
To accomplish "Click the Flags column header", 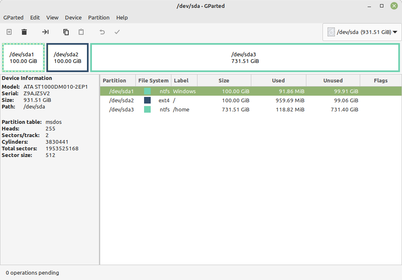I will pos(381,80).
